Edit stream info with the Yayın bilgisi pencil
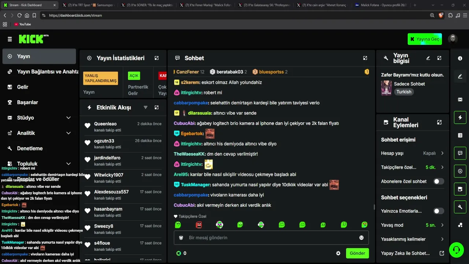 coord(428,58)
